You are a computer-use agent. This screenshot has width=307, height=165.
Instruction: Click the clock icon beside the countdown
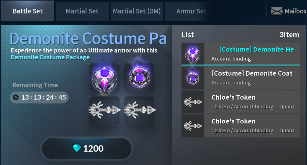coord(16,97)
